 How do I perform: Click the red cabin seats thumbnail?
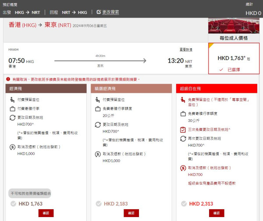click(x=234, y=26)
